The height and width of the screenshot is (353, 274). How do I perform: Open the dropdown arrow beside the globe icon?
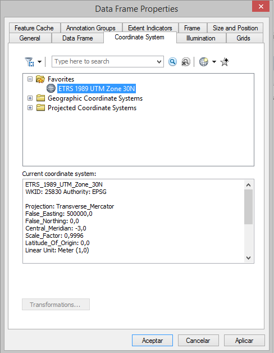click(x=214, y=62)
